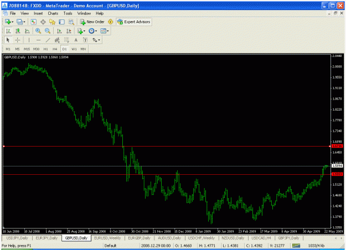Switch to the NZDUSD,Daily chart tab
Viewport: 346px width, 250px height.
[x=233, y=238]
